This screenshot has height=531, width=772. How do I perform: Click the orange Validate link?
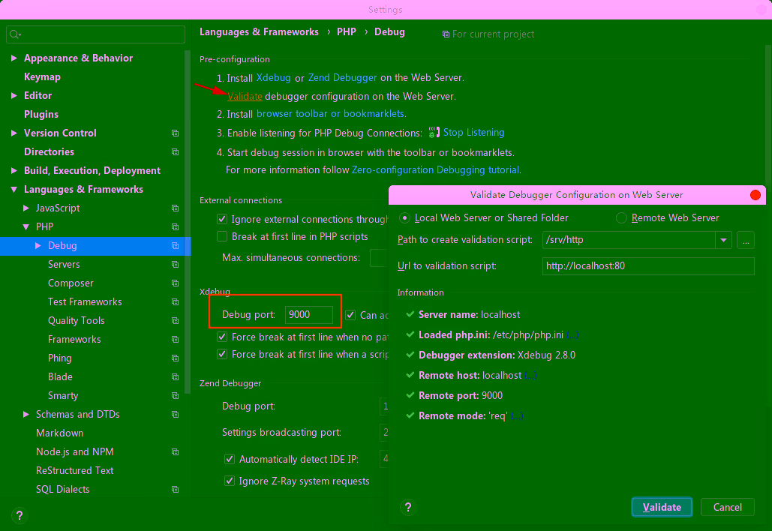[x=245, y=97]
